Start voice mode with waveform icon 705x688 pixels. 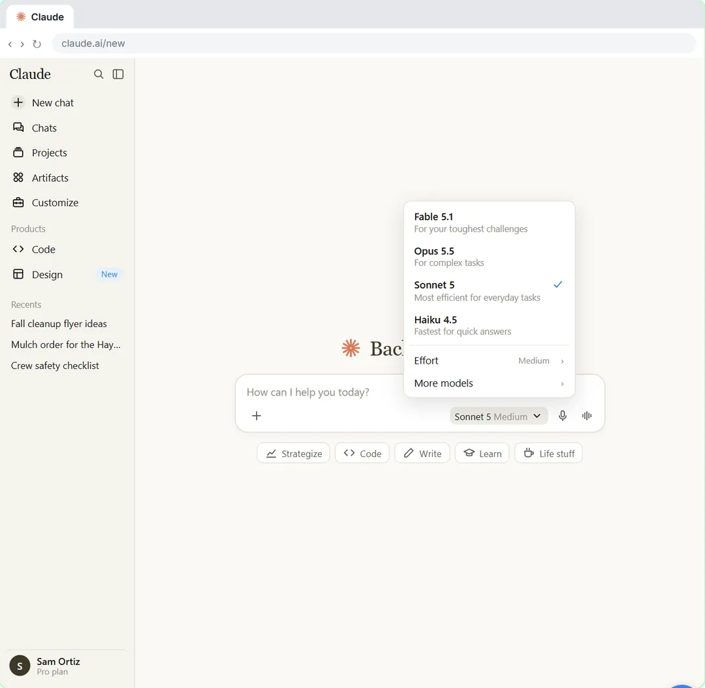[x=587, y=416]
